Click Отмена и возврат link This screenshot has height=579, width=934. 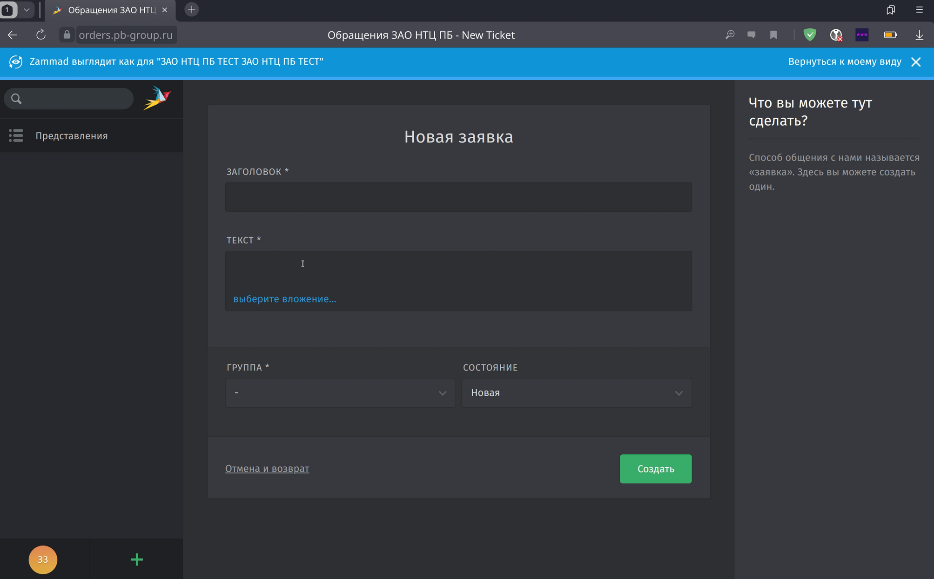267,469
